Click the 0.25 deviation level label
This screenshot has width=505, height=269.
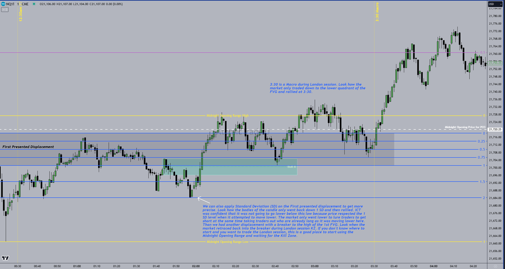click(482, 141)
